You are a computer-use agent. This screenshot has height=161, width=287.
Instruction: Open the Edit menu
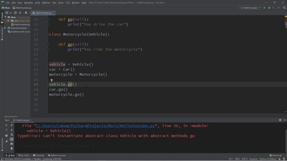(14, 3)
